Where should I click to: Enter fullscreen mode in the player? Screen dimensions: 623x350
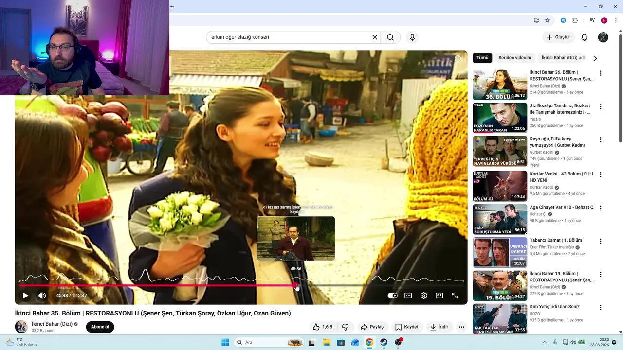click(x=455, y=295)
